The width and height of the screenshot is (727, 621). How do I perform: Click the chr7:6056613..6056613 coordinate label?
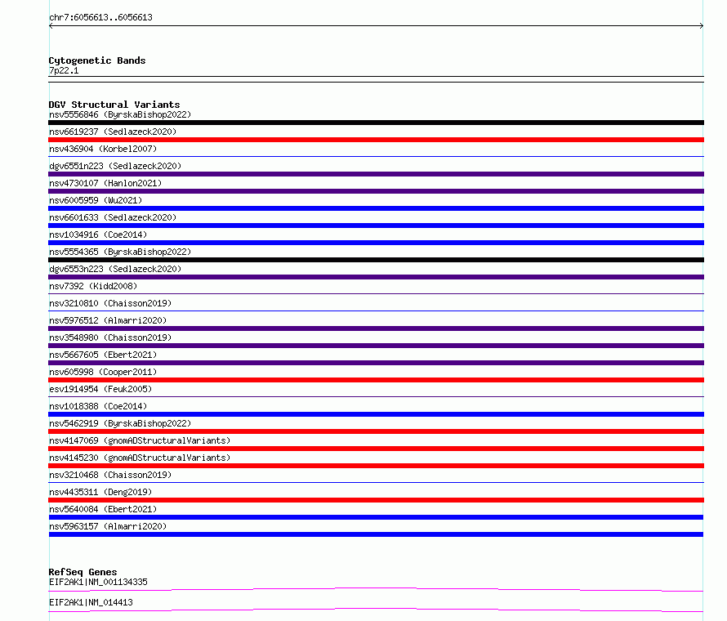point(100,17)
